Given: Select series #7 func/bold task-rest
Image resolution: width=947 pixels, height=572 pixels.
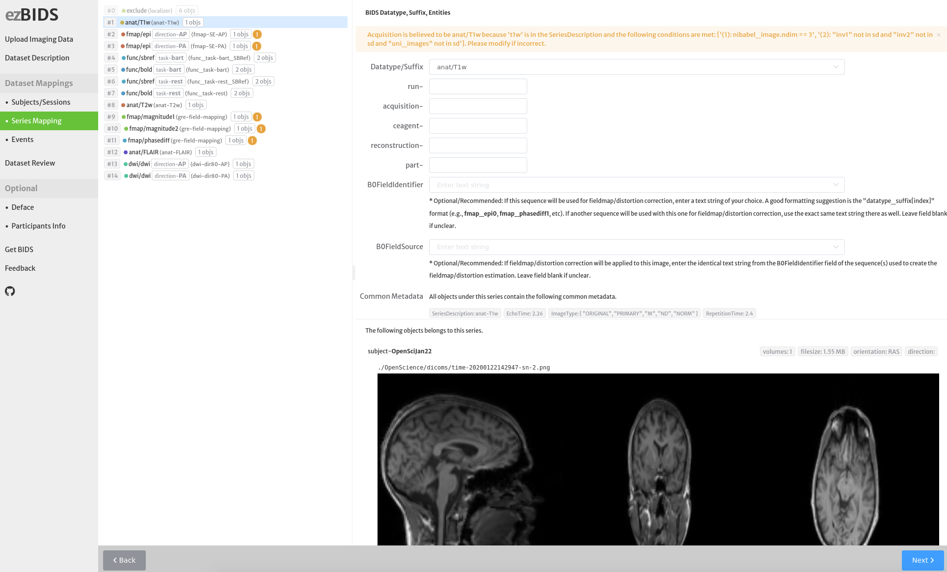Looking at the screenshot, I should tap(225, 93).
